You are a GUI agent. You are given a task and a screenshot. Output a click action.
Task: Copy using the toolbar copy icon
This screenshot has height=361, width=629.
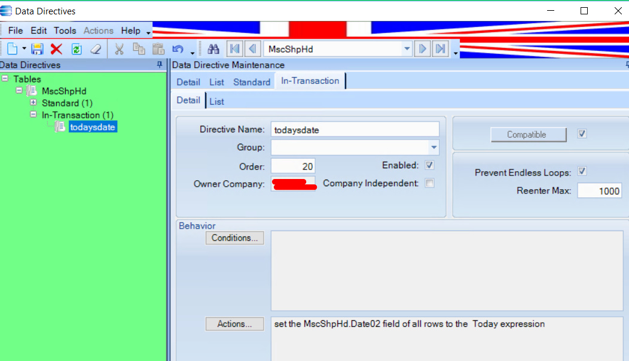coord(139,49)
